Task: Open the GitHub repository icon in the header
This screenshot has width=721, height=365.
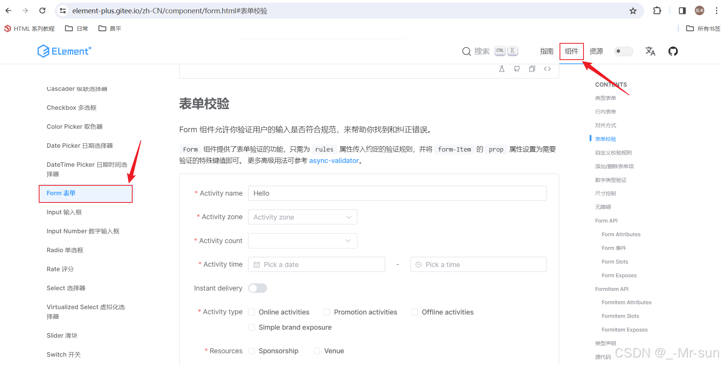Action: point(673,51)
